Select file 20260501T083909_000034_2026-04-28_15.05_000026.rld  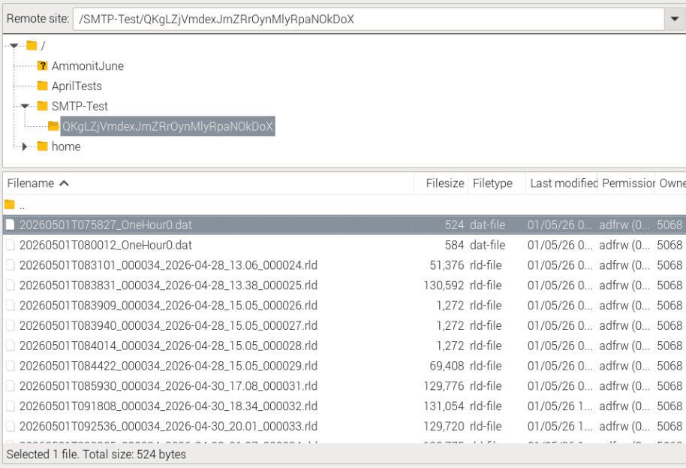[345, 305]
